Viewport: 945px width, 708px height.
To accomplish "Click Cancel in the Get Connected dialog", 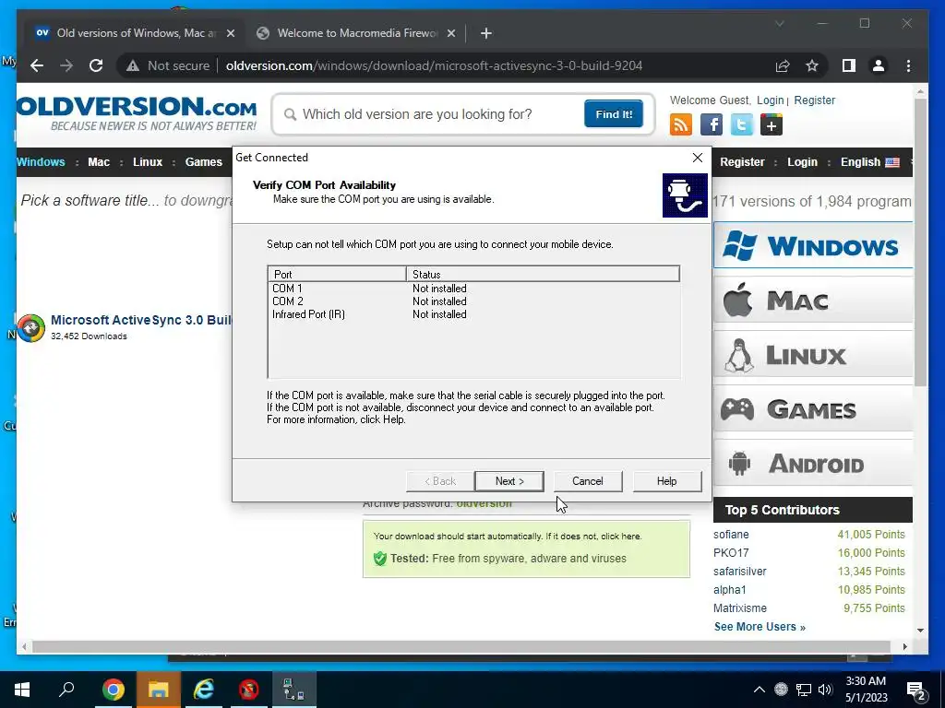I will point(588,481).
